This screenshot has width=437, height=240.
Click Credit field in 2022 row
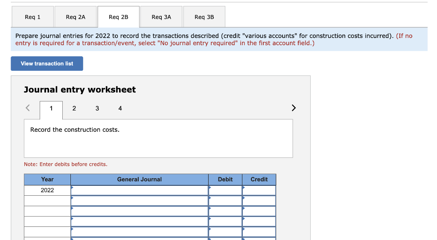(x=259, y=191)
